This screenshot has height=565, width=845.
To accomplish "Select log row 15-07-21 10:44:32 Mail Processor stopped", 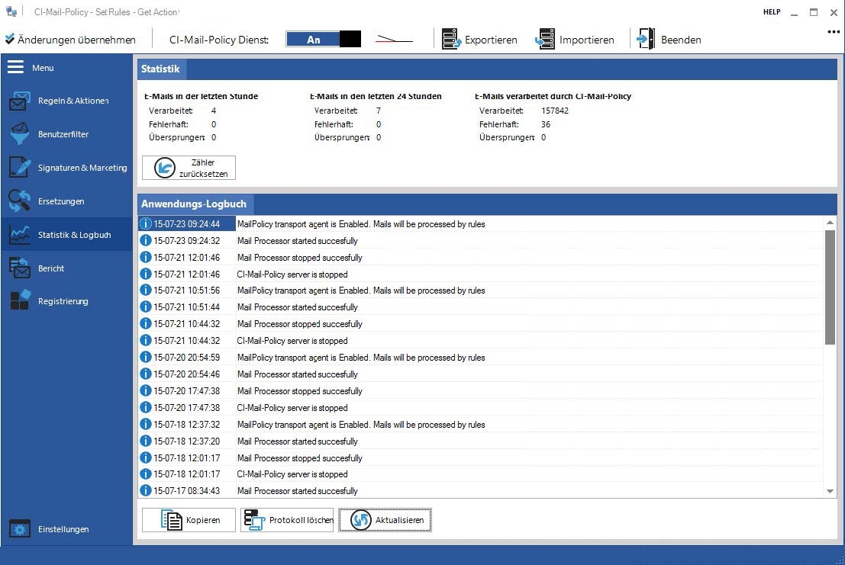I will (x=479, y=324).
